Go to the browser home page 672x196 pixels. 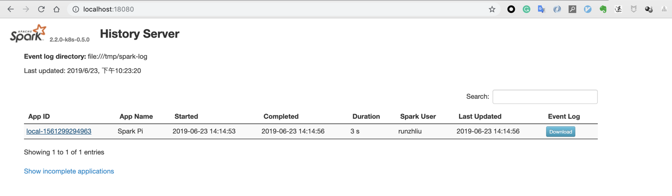coord(56,9)
